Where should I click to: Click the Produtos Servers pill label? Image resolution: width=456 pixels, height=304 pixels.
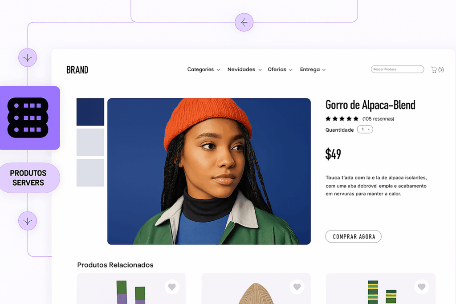[x=29, y=178]
